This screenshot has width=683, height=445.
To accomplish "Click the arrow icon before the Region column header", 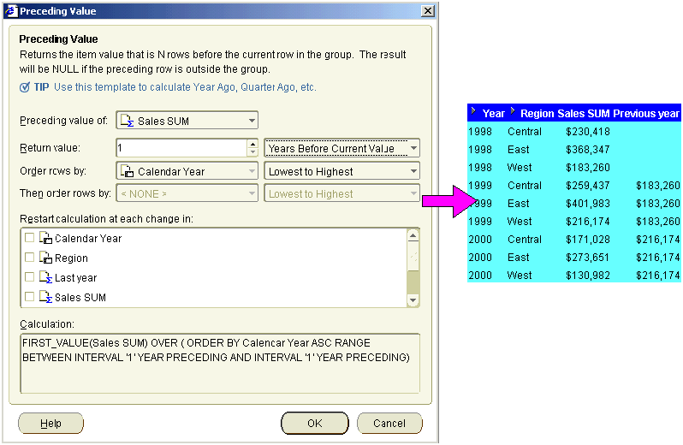I will coord(513,111).
